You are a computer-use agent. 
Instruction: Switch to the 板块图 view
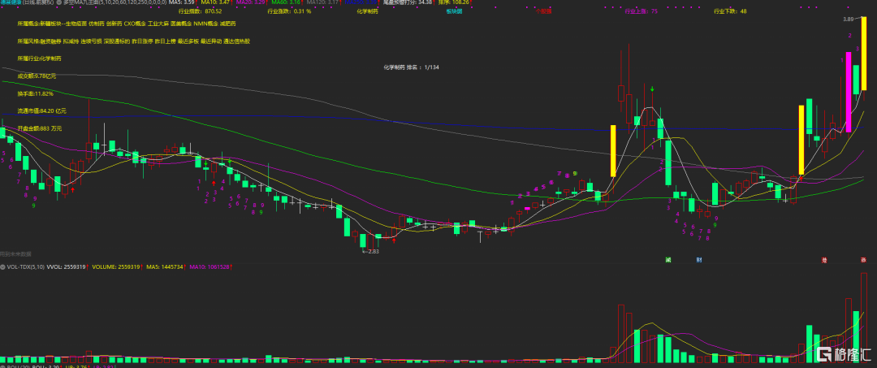(x=454, y=11)
